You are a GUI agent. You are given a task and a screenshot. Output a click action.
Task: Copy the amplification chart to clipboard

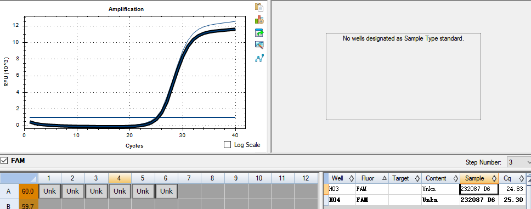pyautogui.click(x=259, y=7)
